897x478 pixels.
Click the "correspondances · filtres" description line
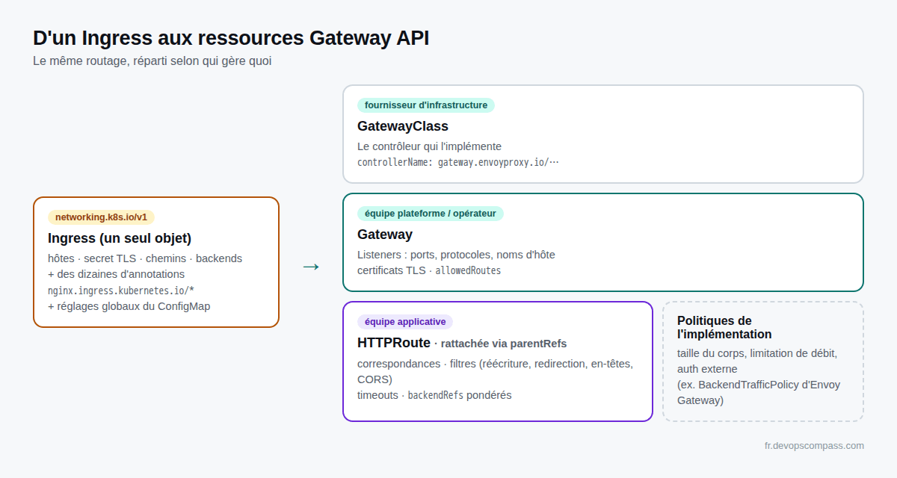click(x=495, y=371)
